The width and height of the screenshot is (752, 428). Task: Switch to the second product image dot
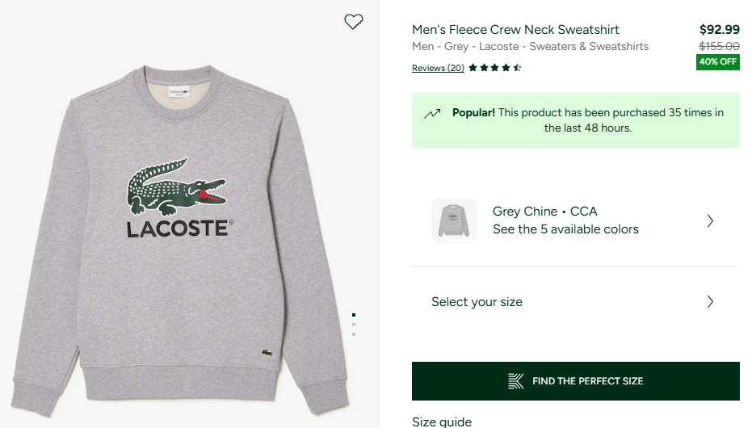(x=354, y=325)
